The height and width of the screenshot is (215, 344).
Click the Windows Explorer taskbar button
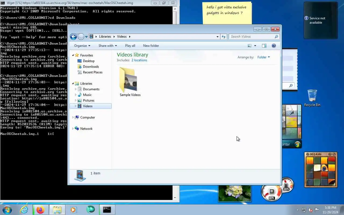click(57, 210)
